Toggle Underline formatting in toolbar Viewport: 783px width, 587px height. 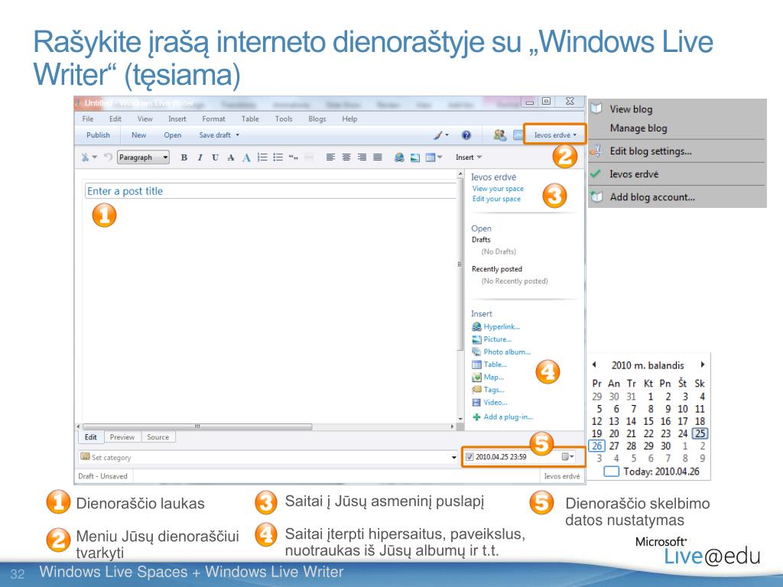pos(215,157)
